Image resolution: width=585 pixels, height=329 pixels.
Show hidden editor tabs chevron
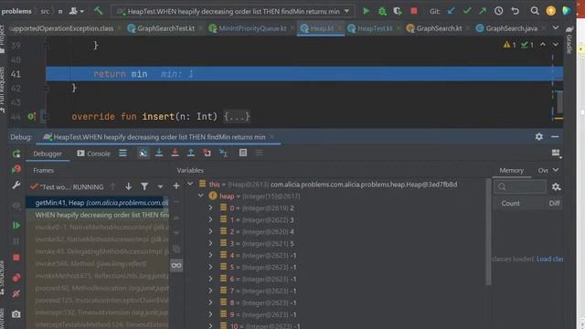[556, 28]
